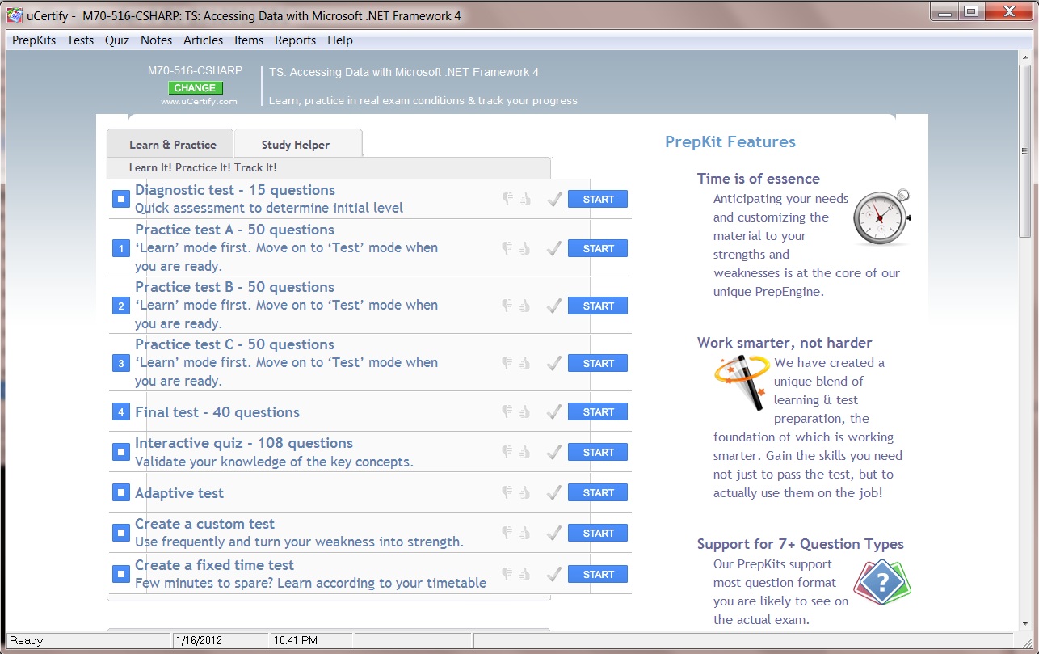Click blue square icon beside Create a custom test
This screenshot has width=1039, height=654.
click(x=121, y=533)
